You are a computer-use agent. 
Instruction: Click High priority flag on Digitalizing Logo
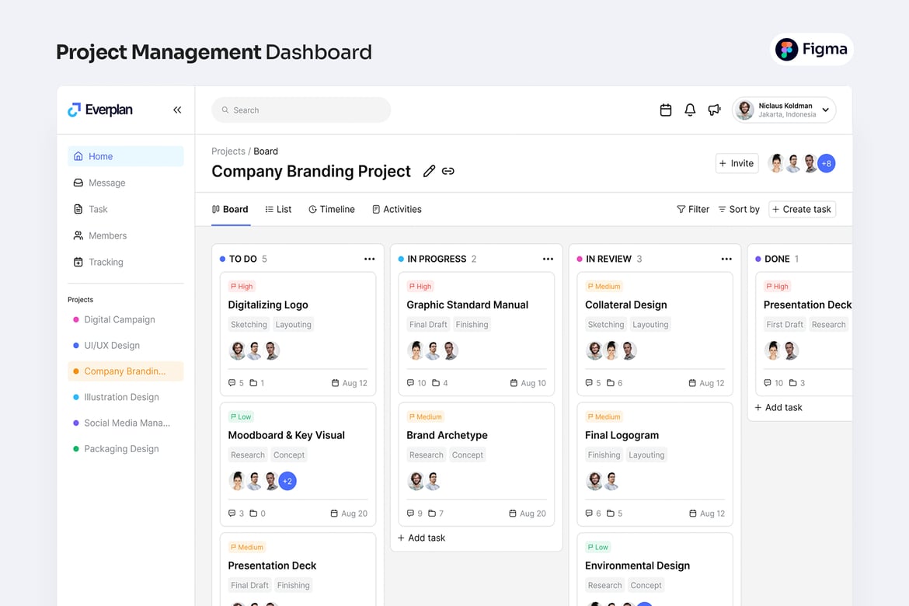[241, 287]
